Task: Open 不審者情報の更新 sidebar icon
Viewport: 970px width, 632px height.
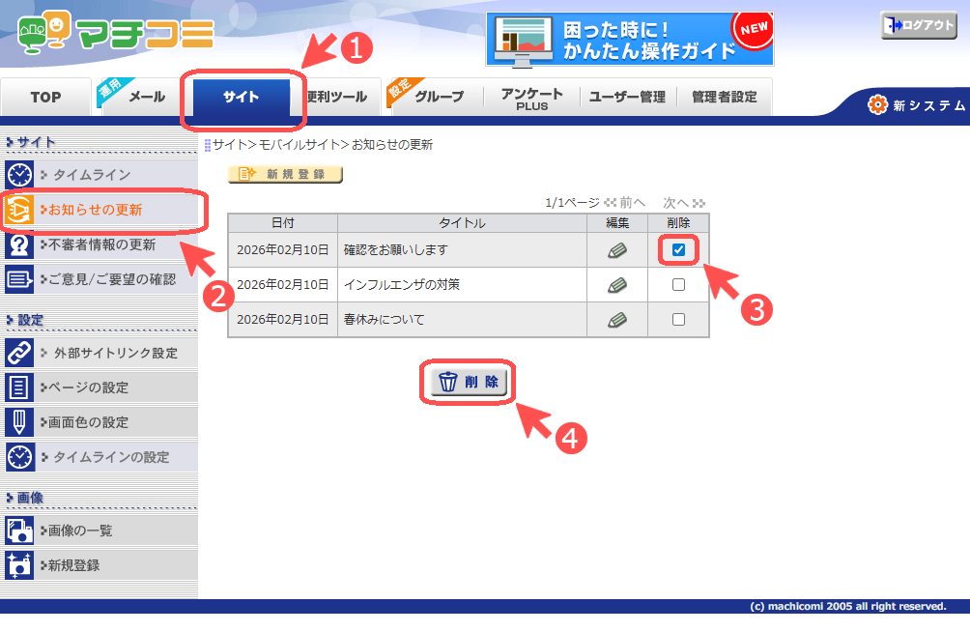Action: [x=19, y=245]
